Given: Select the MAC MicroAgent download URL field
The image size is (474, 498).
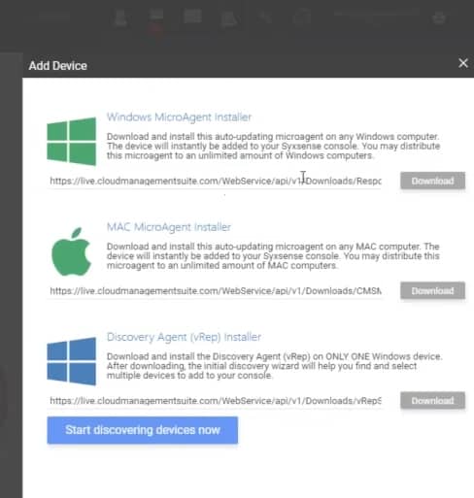Looking at the screenshot, I should pyautogui.click(x=216, y=291).
